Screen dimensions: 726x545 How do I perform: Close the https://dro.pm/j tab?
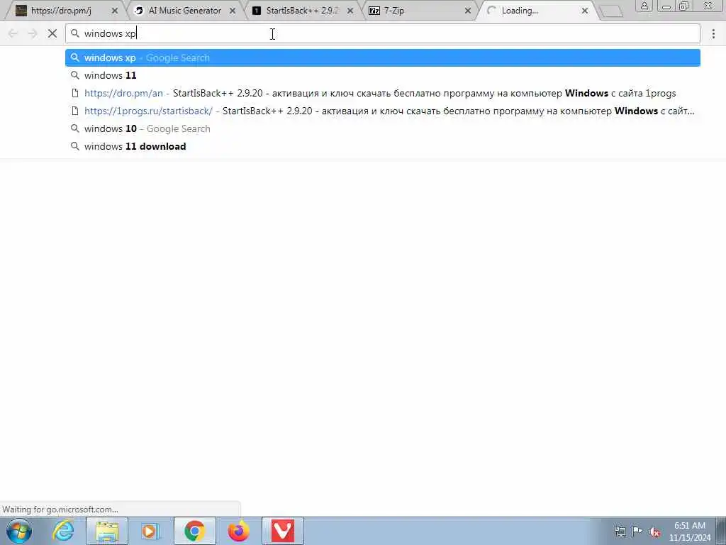tap(115, 11)
